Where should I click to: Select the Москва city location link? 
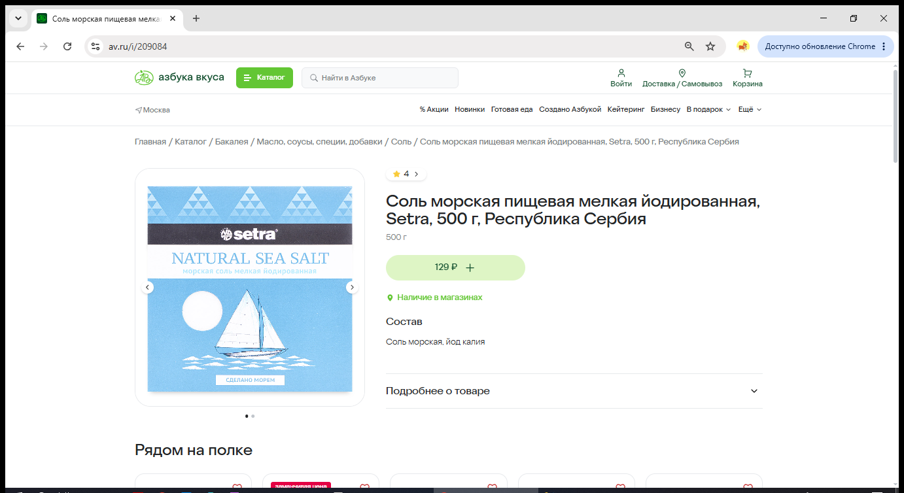(x=152, y=110)
